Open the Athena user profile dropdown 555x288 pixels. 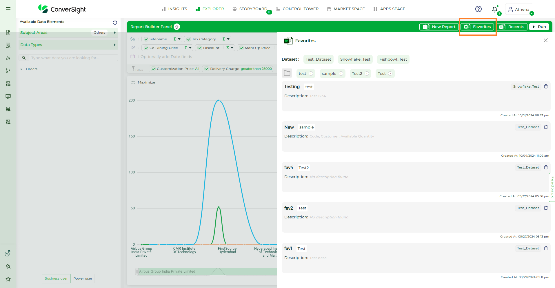519,9
